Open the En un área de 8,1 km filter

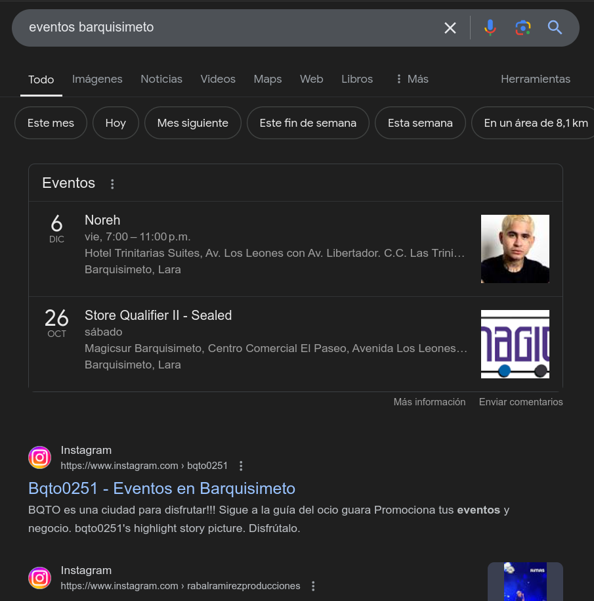pyautogui.click(x=535, y=122)
